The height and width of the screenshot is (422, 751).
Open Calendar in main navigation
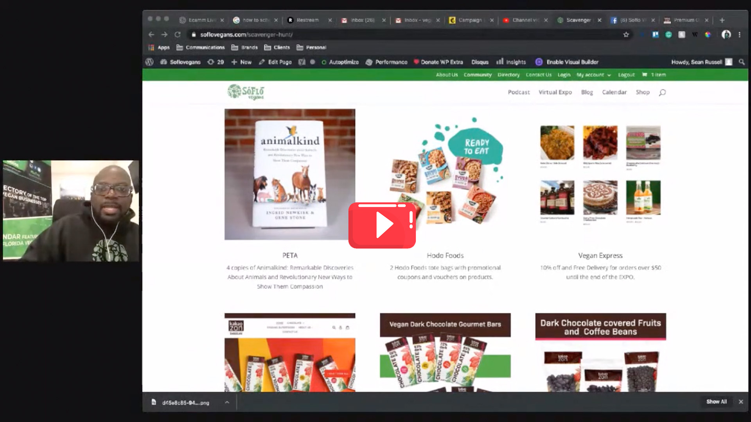[614, 92]
